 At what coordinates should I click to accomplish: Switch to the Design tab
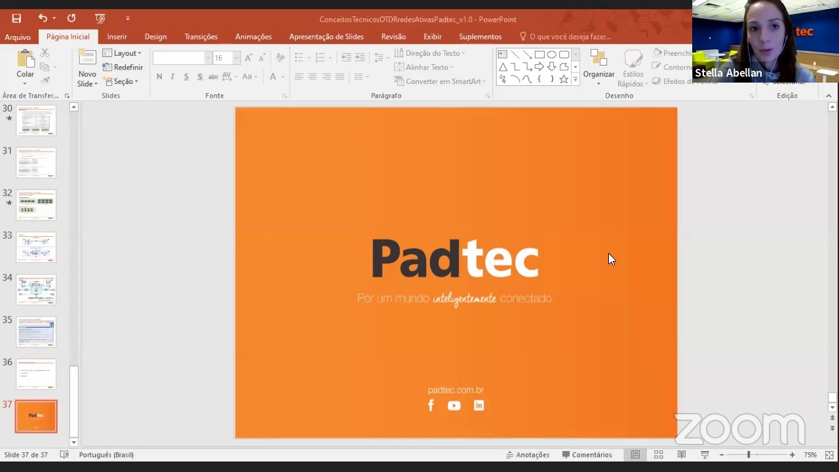tap(155, 37)
